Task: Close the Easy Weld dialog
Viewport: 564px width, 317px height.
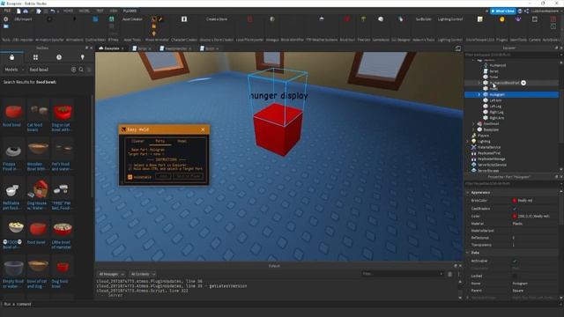Action: [203, 129]
